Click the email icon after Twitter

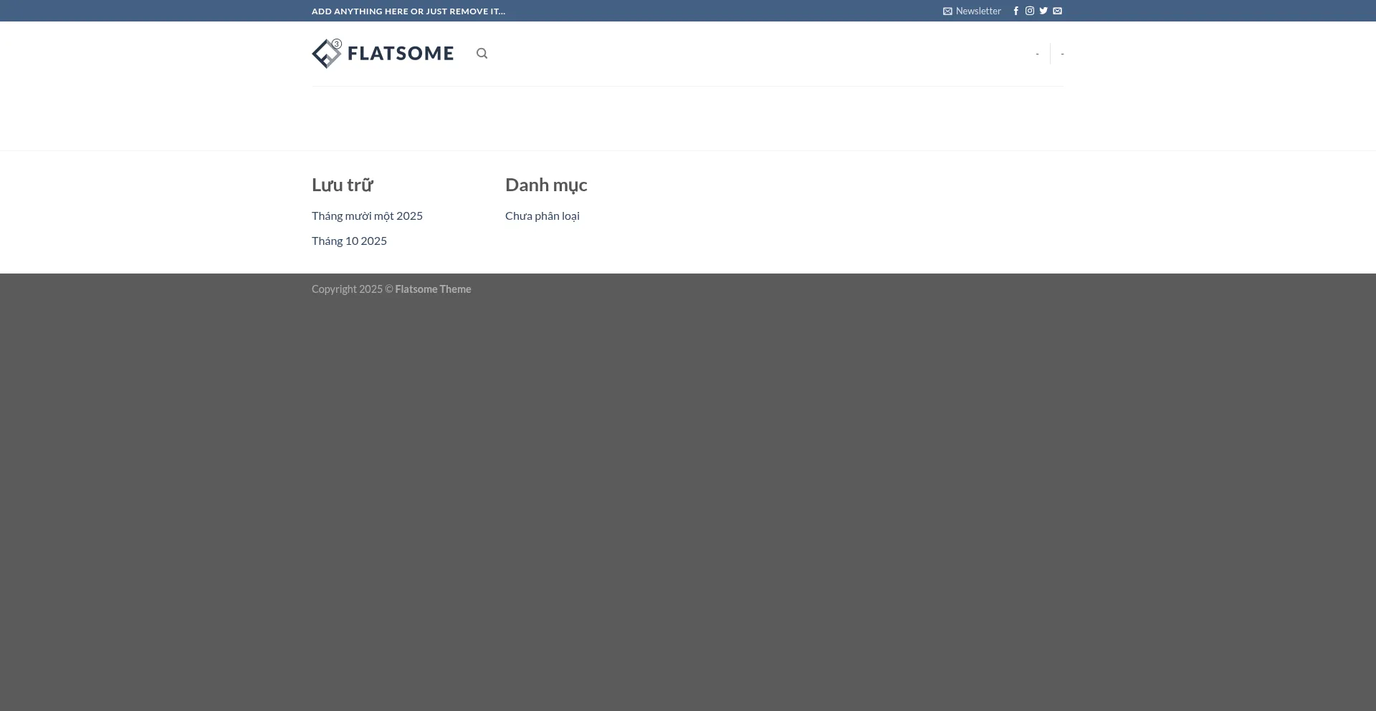click(1057, 11)
